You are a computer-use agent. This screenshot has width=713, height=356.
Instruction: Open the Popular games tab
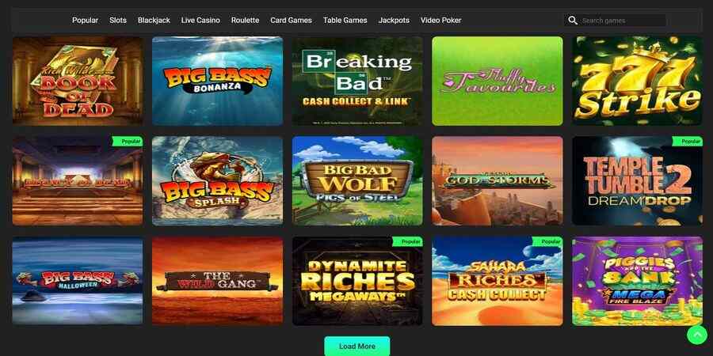tap(85, 21)
